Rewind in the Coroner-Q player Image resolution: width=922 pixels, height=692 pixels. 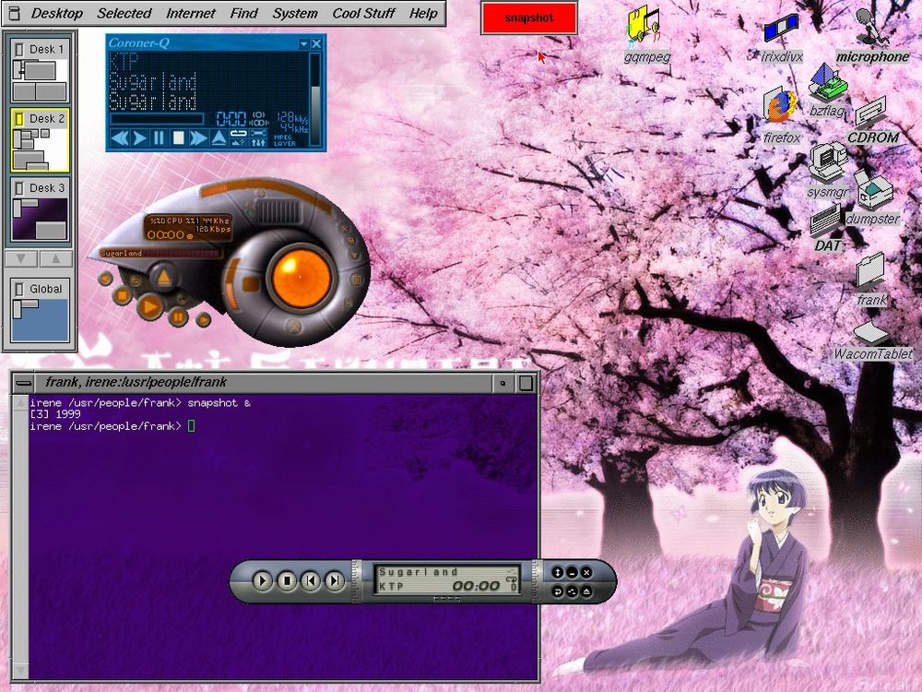tap(119, 138)
